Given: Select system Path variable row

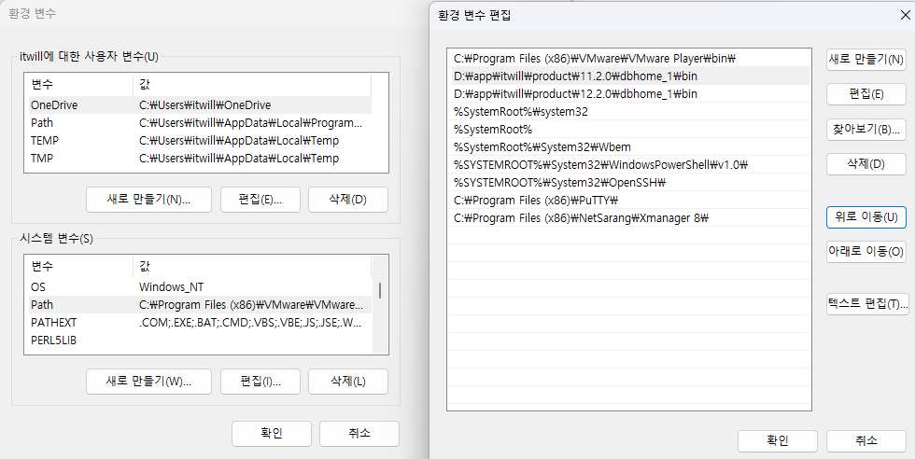Looking at the screenshot, I should click(200, 304).
